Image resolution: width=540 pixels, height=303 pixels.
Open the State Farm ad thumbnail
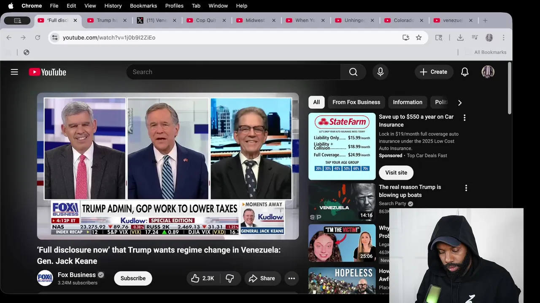[x=342, y=146]
